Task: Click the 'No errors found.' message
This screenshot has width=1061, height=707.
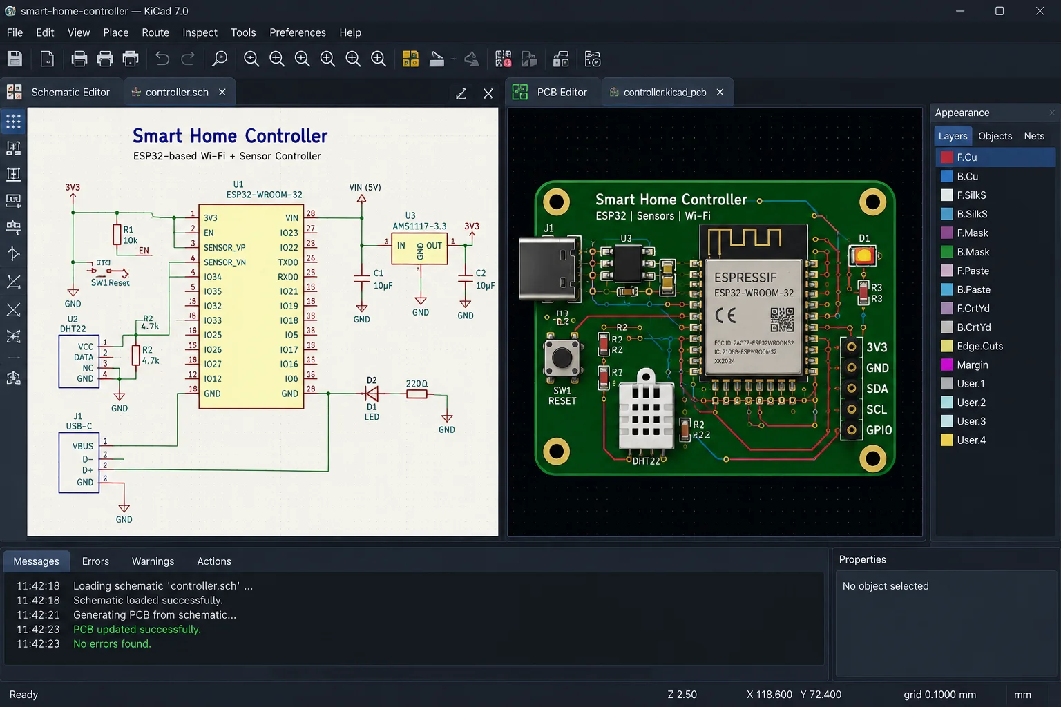Action: tap(112, 643)
